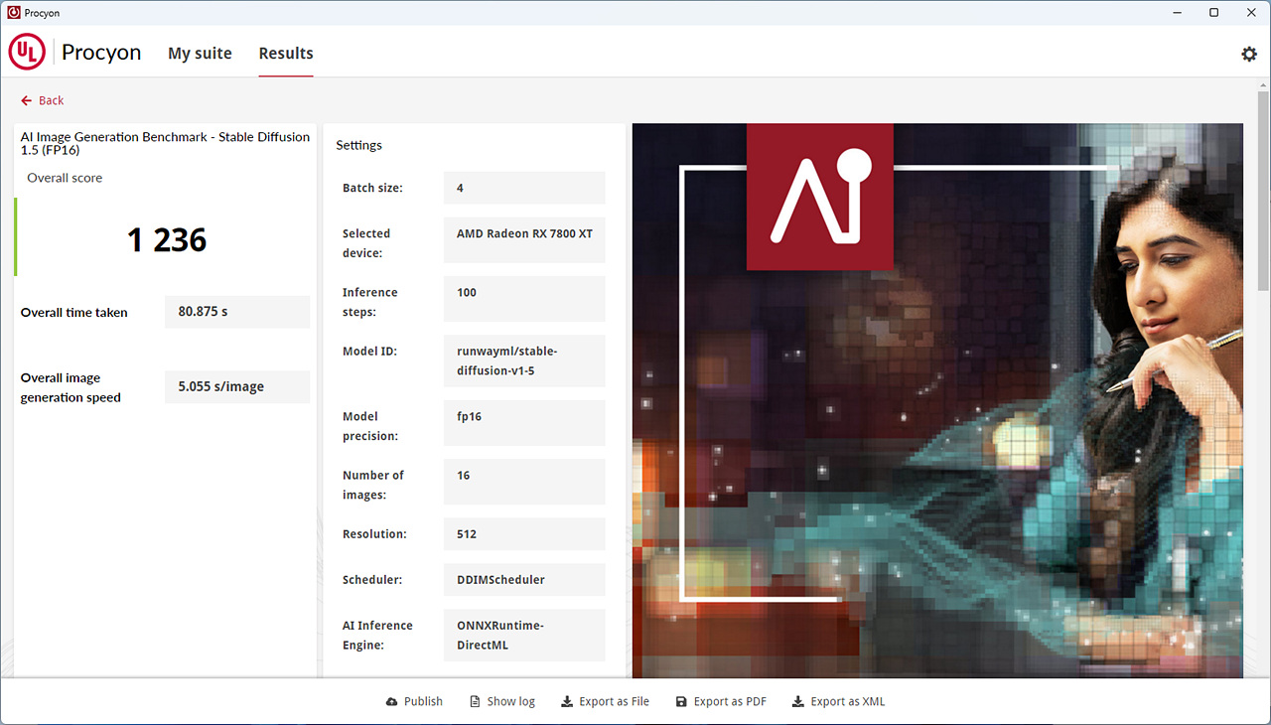
Task: Click the Back arrow icon
Action: click(x=27, y=100)
